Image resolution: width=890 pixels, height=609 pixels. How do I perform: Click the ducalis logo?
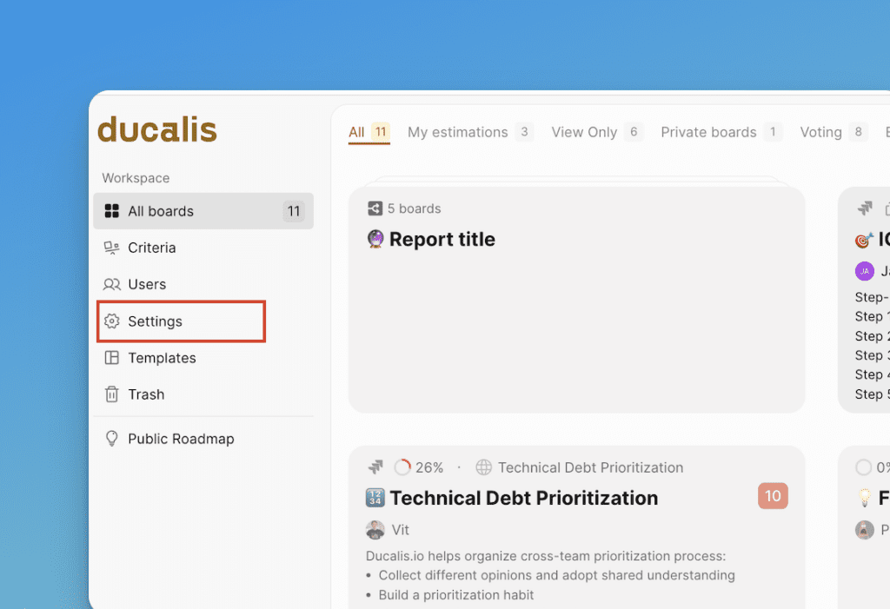[157, 130]
